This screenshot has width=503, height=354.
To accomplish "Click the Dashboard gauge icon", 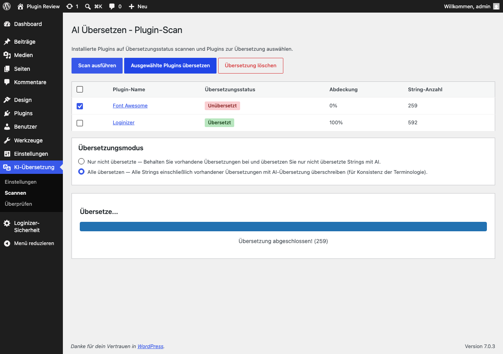I will point(7,24).
